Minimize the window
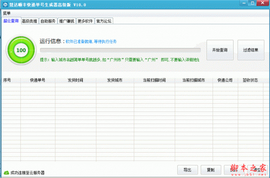 (x=244, y=3)
